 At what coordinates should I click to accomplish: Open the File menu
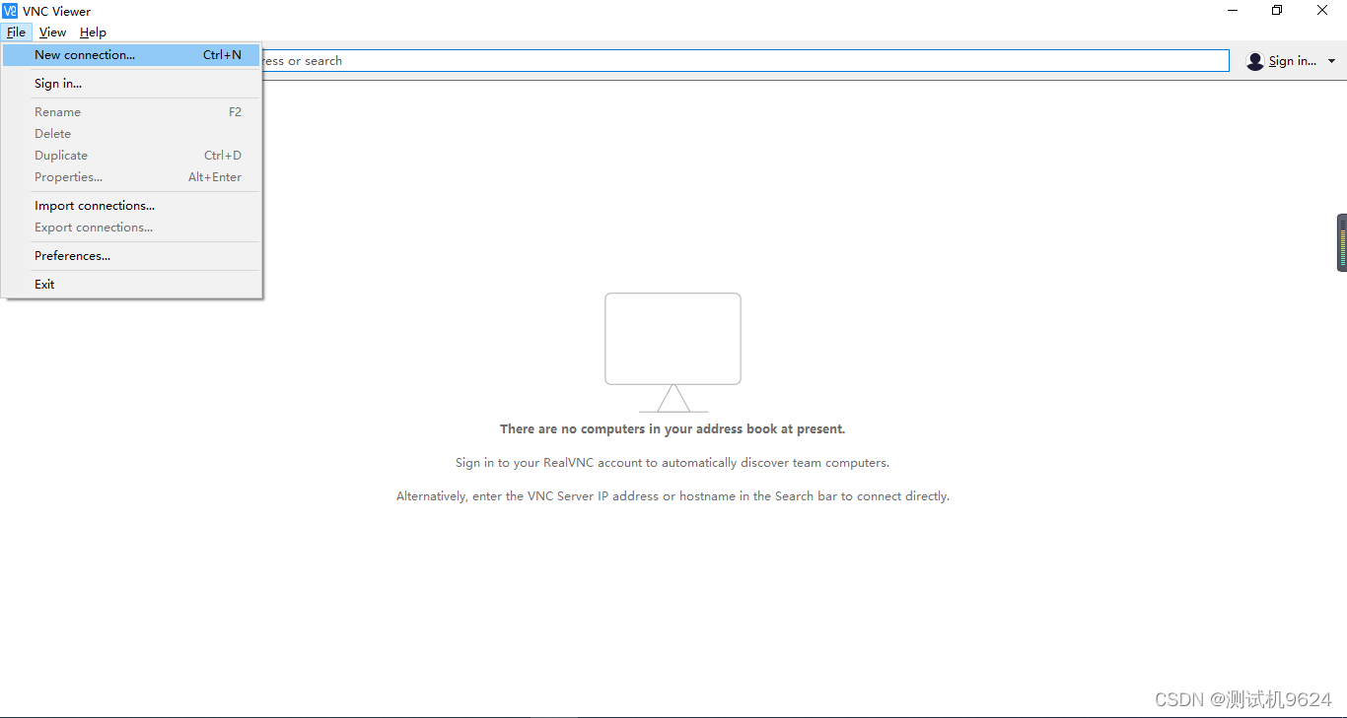[16, 33]
